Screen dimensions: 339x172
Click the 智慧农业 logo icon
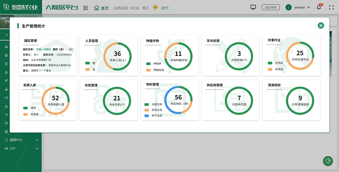pyautogui.click(x=6, y=7)
